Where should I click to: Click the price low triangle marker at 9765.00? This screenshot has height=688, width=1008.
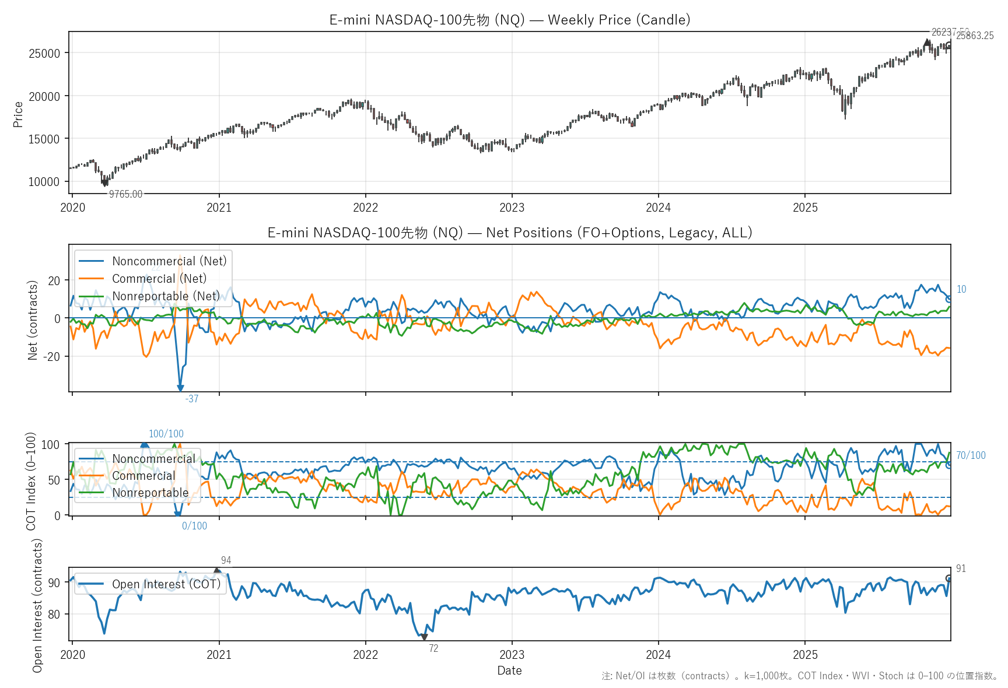coord(105,183)
